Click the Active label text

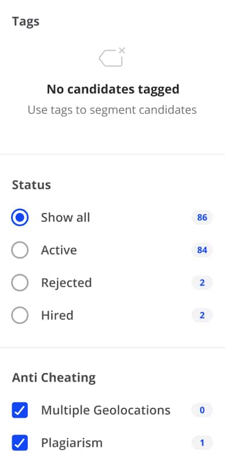click(59, 250)
